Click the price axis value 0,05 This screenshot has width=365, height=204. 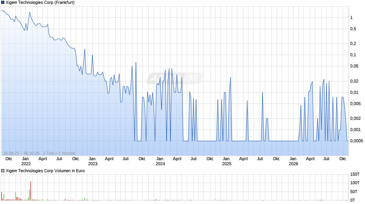[354, 66]
